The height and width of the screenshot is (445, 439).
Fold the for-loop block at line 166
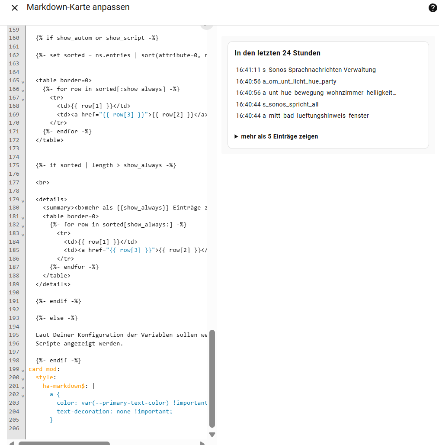[22, 90]
